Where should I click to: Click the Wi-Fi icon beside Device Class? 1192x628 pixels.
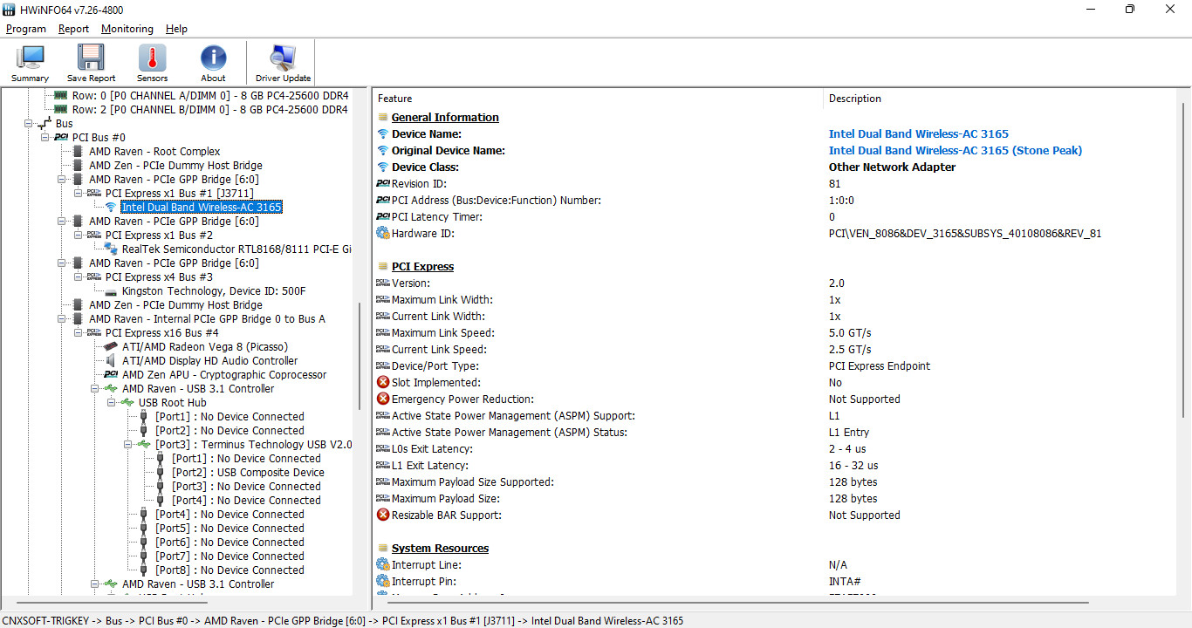(382, 167)
